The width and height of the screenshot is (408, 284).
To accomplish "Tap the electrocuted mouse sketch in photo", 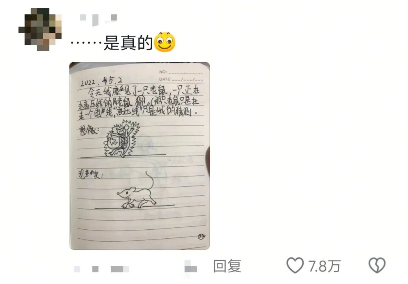I will tap(122, 139).
